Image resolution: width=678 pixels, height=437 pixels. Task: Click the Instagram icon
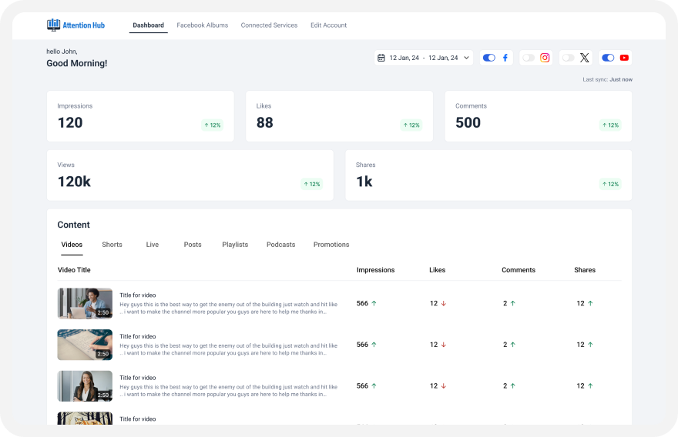pyautogui.click(x=545, y=58)
